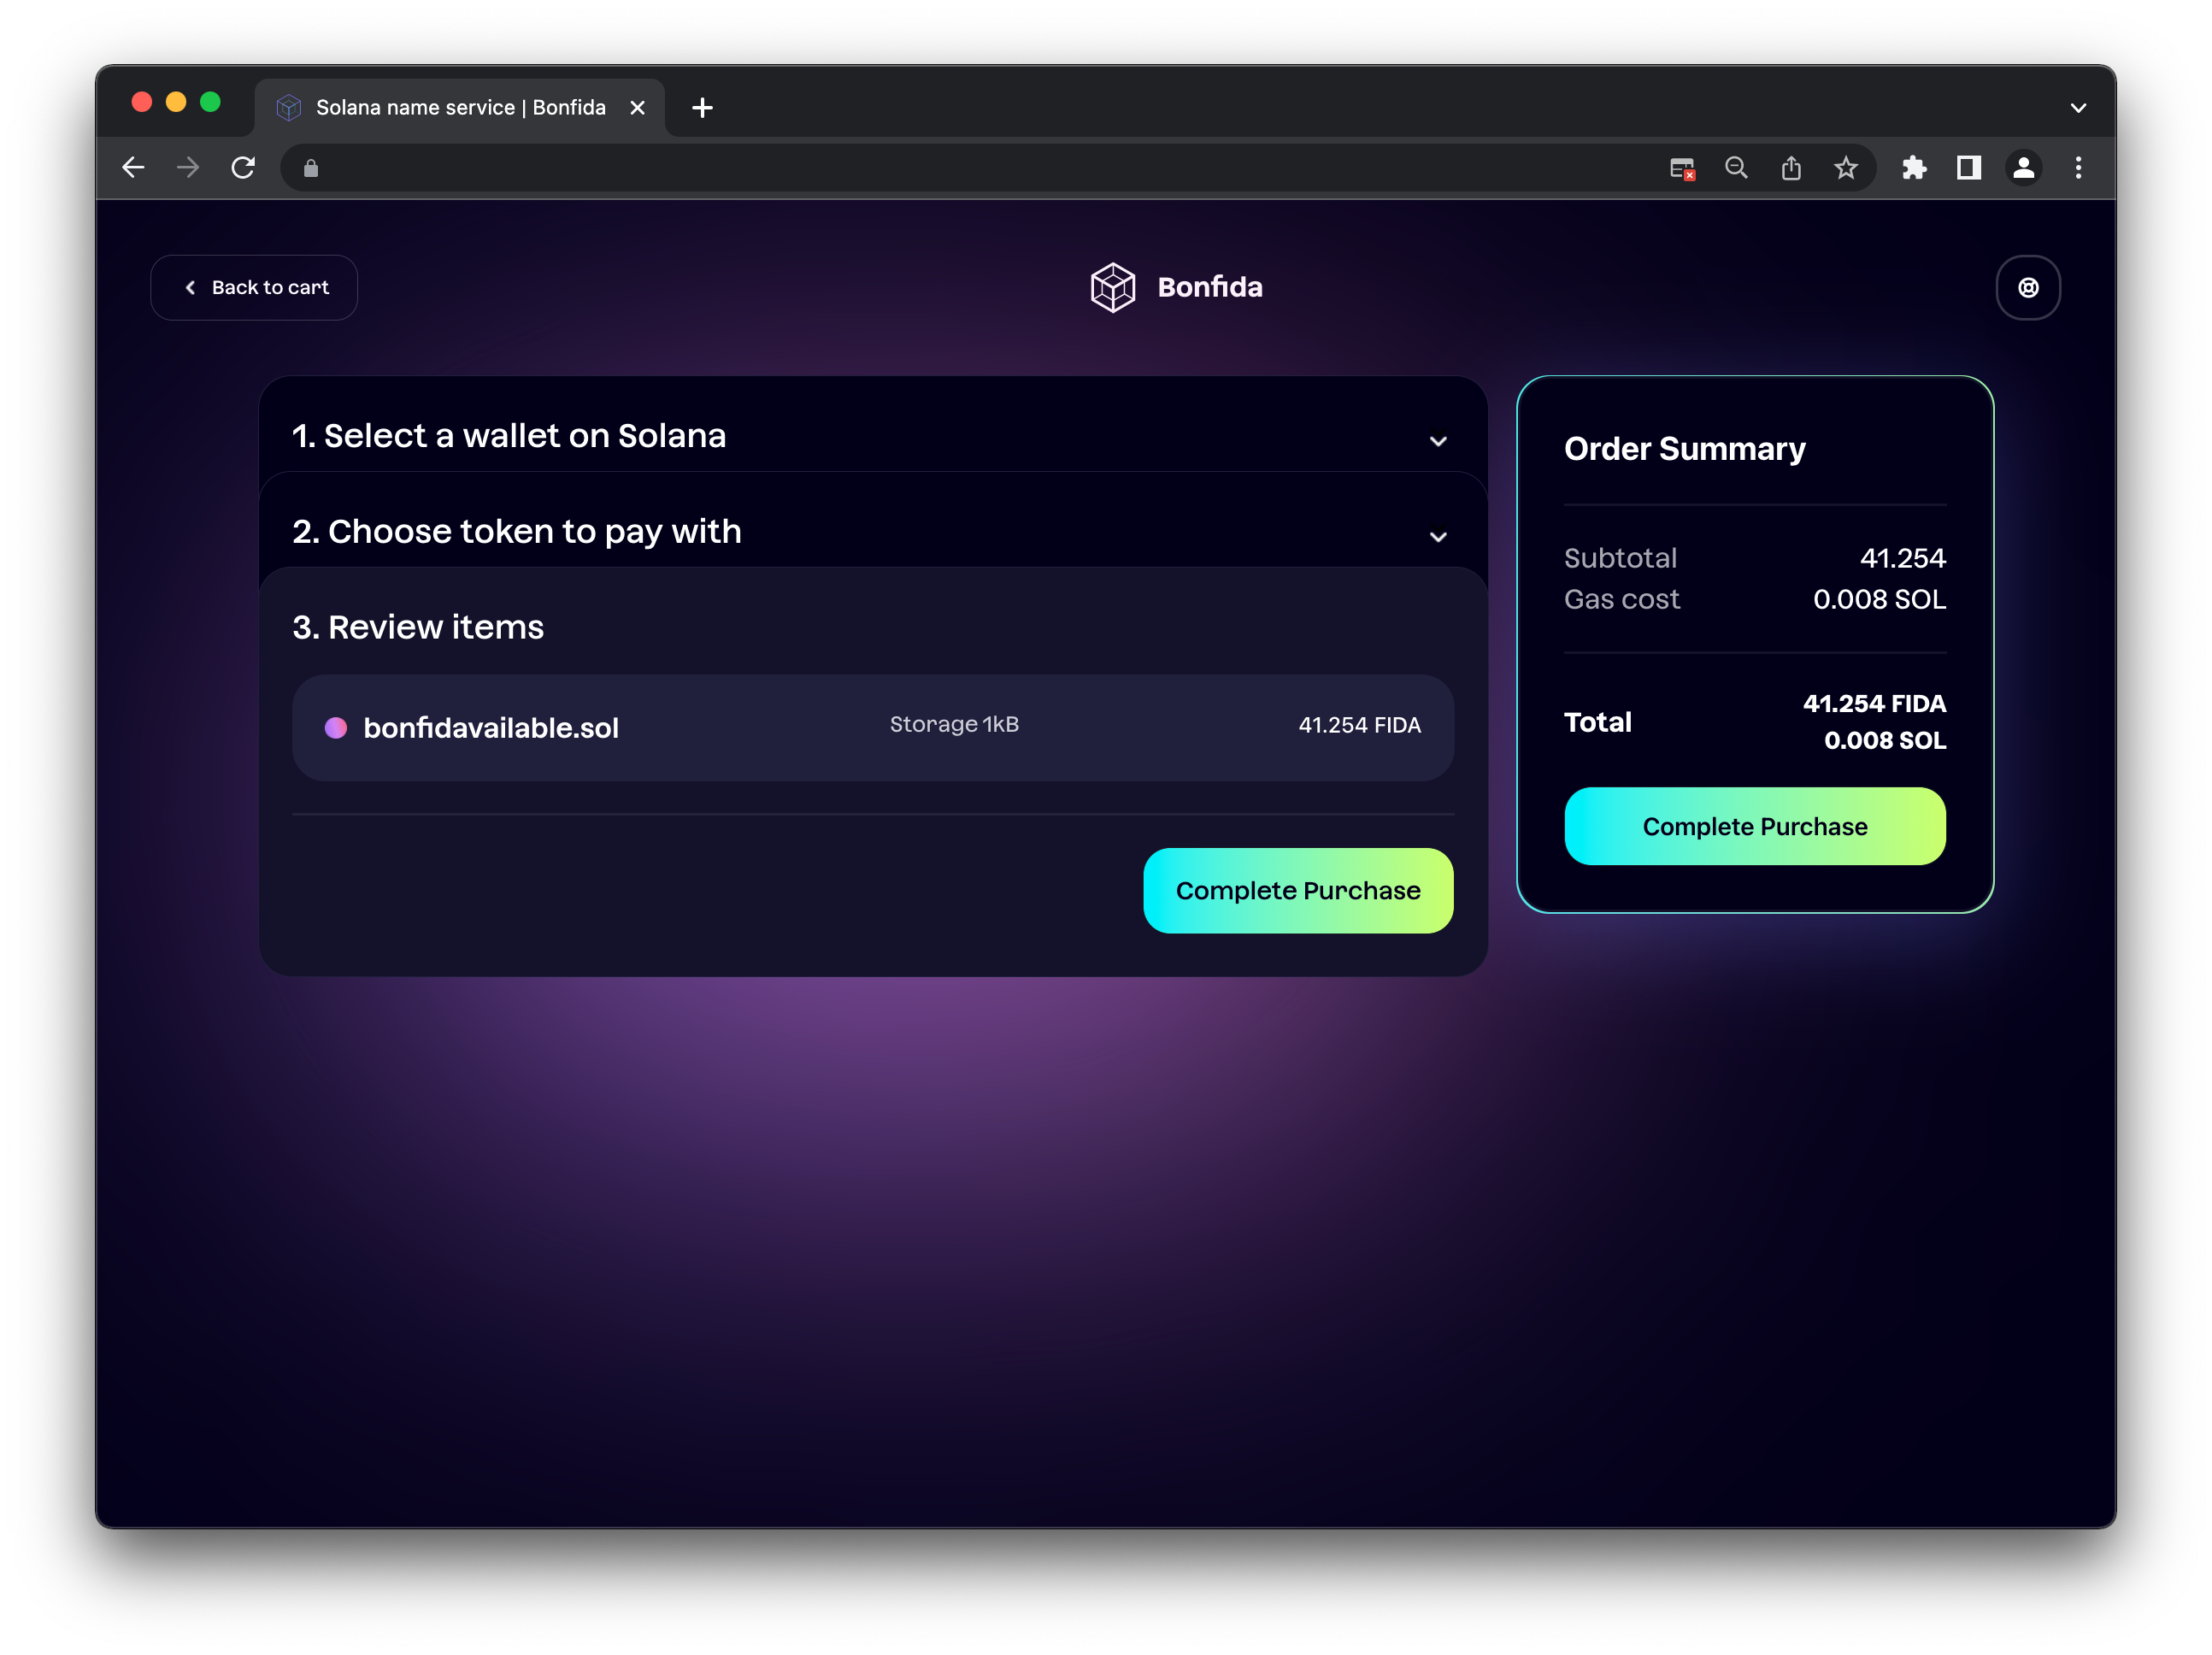Image resolution: width=2212 pixels, height=1655 pixels.
Task: Click the lock site-info icon
Action: pos(311,168)
